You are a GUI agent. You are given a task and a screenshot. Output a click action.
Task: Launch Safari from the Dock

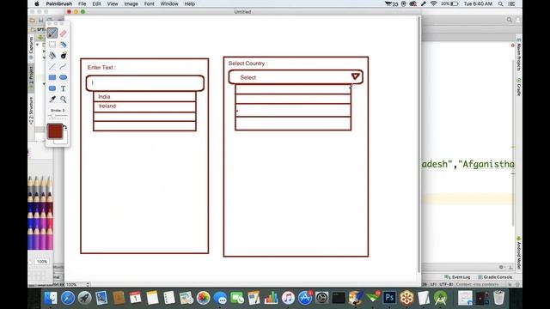(68, 298)
